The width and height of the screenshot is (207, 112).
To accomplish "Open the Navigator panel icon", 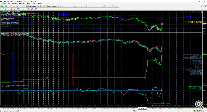I will pos(17,6).
